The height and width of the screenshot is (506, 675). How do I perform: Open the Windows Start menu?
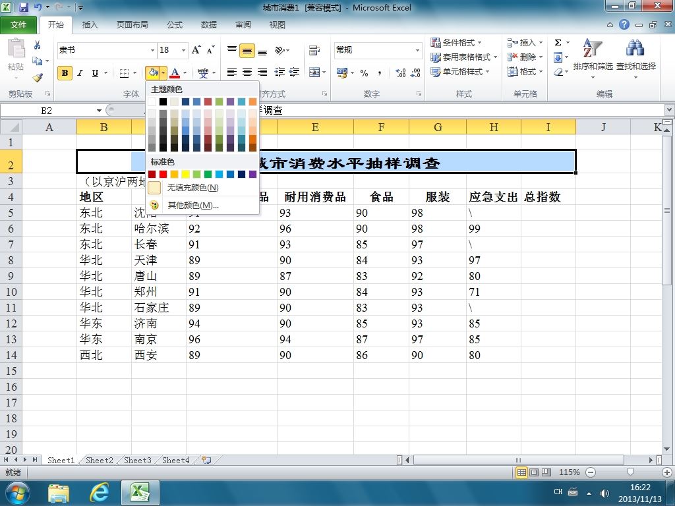[x=17, y=493]
